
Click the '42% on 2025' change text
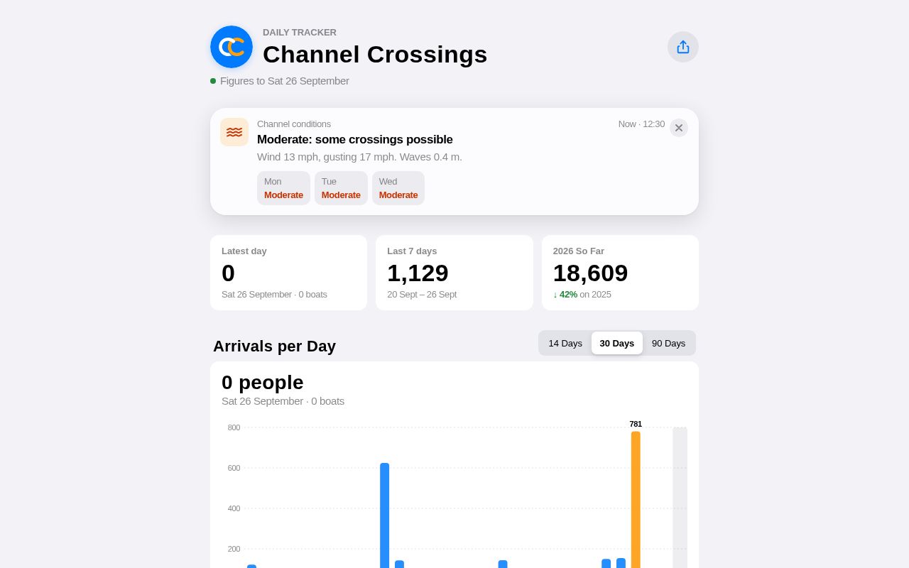click(582, 294)
